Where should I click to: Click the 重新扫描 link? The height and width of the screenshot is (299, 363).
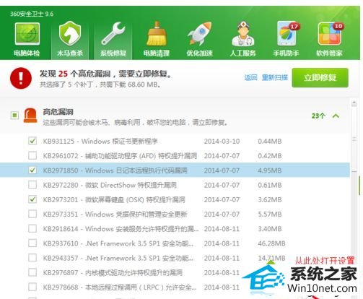point(275,77)
